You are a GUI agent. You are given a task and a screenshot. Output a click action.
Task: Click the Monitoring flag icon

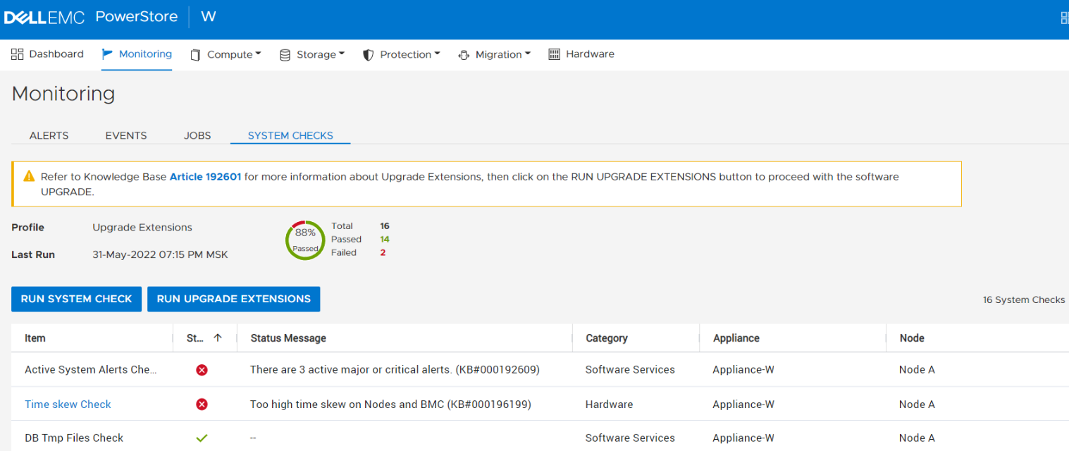107,54
